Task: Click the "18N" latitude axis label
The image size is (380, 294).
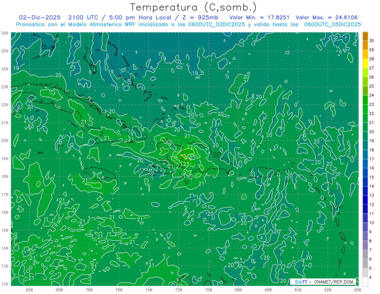Action: (5, 176)
